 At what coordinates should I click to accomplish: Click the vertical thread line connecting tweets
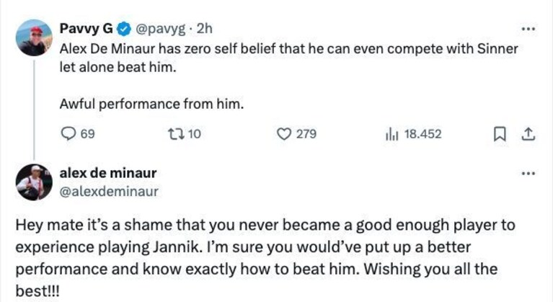click(34, 110)
